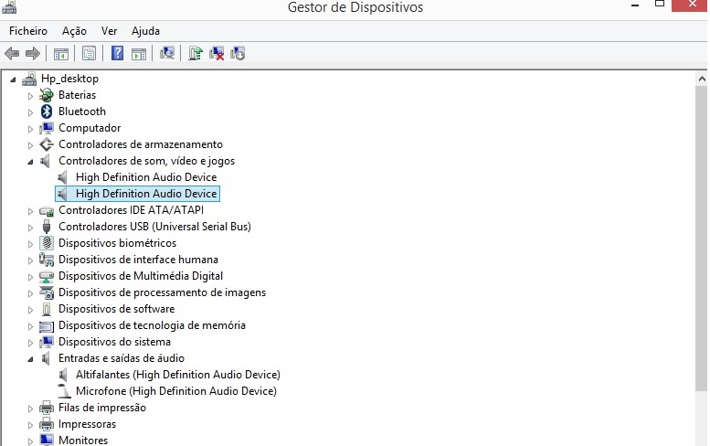The image size is (710, 446).
Task: Click the Dispositivos de software icon
Action: [47, 309]
